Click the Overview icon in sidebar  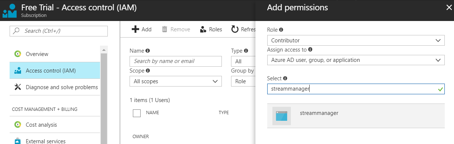tap(17, 54)
